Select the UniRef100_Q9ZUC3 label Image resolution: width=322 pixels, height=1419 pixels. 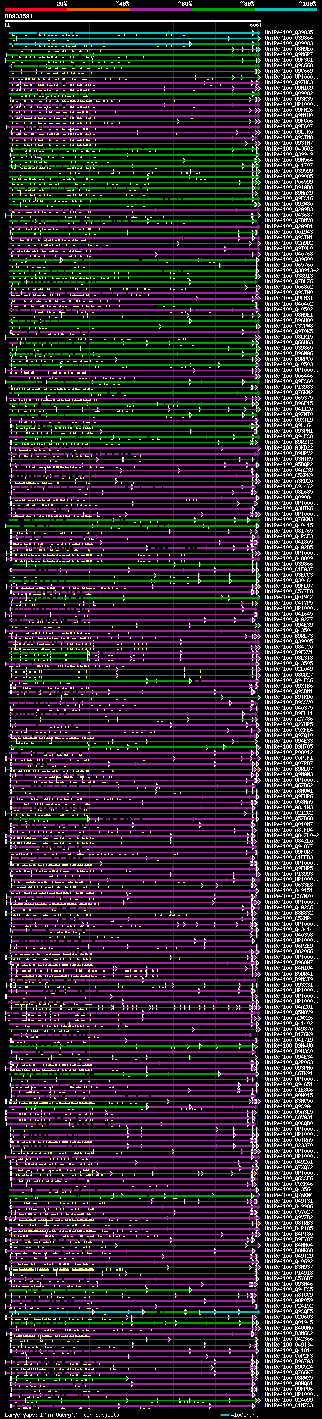[x=289, y=82]
